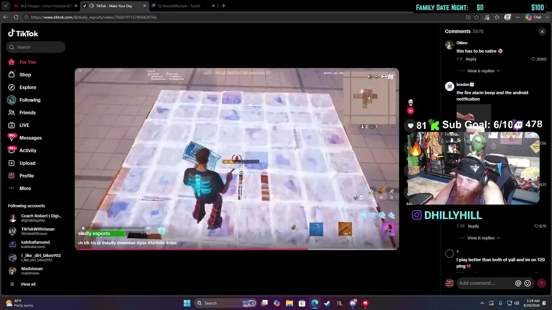Open Coach Robert's account
This screenshot has width=552, height=310.
34,218
